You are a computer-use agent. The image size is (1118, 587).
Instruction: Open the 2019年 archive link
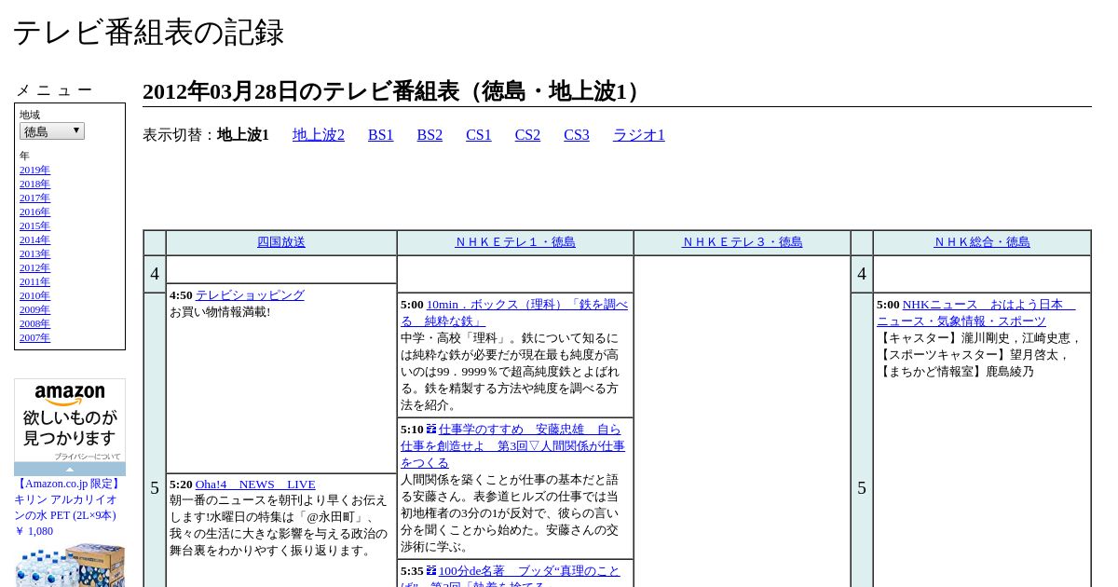tap(34, 171)
